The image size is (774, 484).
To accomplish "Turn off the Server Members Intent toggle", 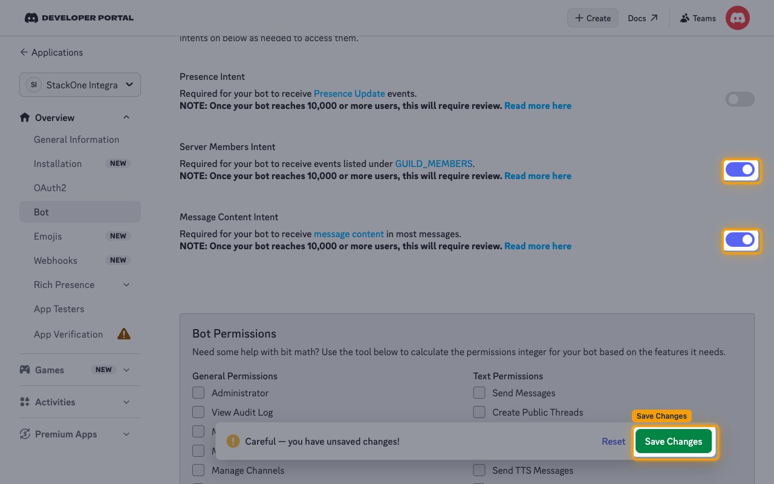I will [x=740, y=169].
